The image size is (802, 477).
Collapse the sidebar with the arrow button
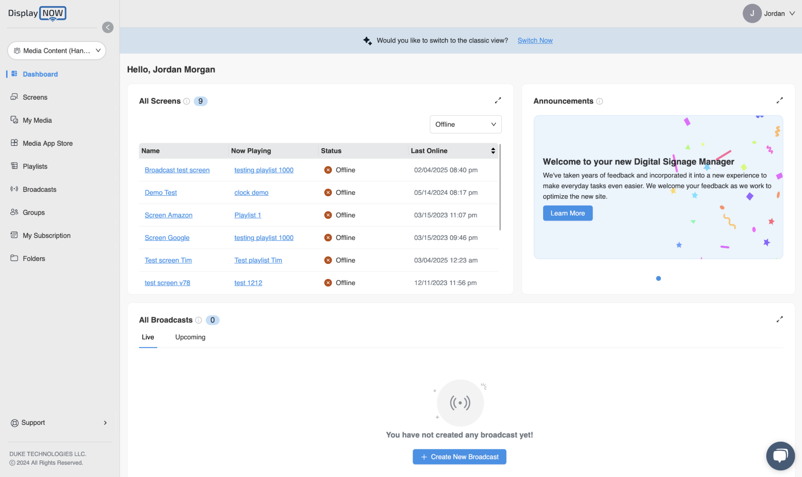[x=108, y=27]
